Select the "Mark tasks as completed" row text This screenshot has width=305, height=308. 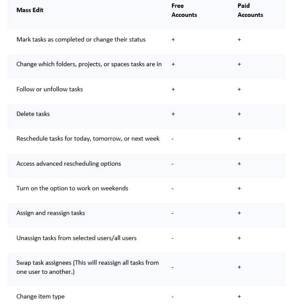81,39
